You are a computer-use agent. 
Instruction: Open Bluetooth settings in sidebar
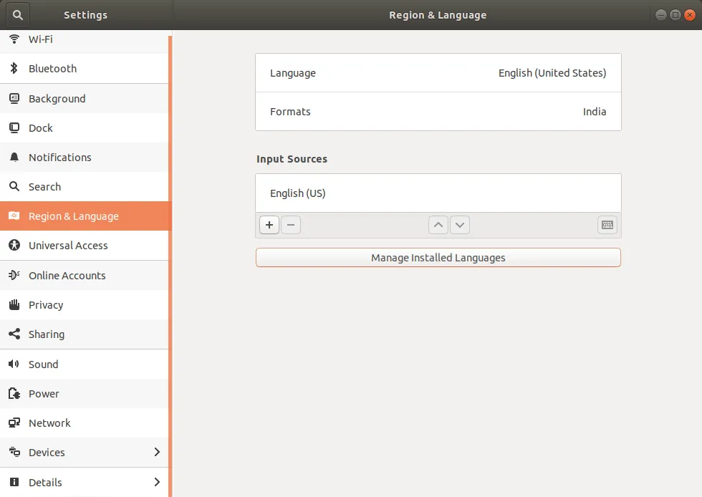point(52,69)
